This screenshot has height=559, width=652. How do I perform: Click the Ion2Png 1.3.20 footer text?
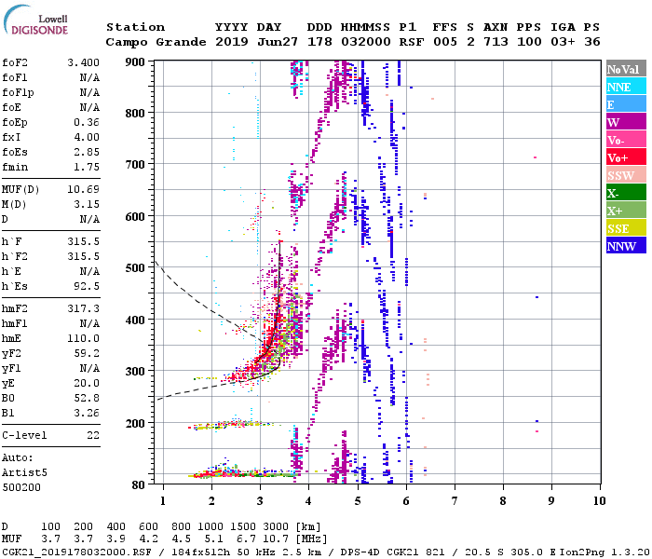[604, 552]
